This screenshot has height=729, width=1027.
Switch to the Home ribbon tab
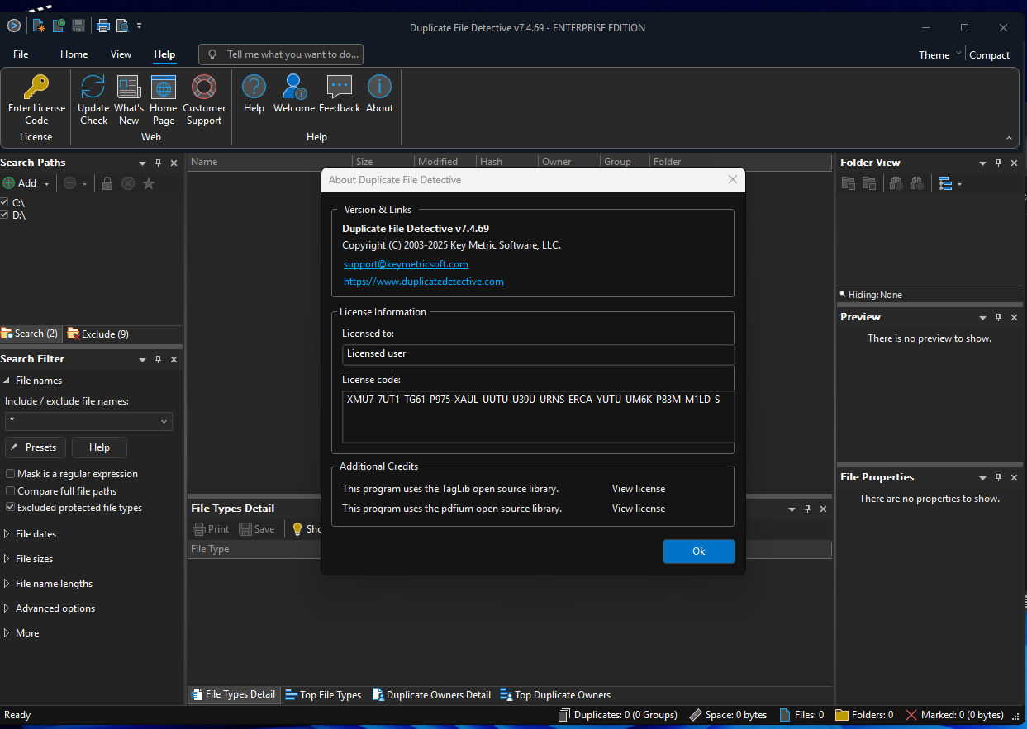(74, 54)
